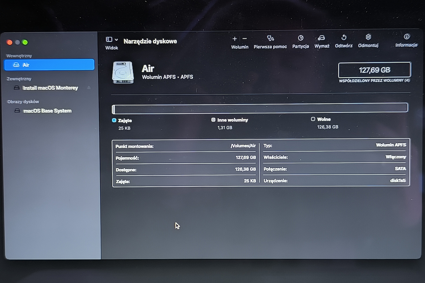This screenshot has width=425, height=283.
Task: Unmount volume with Odmontuj icon
Action: point(368,37)
